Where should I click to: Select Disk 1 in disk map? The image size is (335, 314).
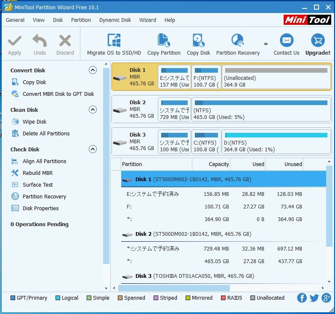(x=135, y=77)
